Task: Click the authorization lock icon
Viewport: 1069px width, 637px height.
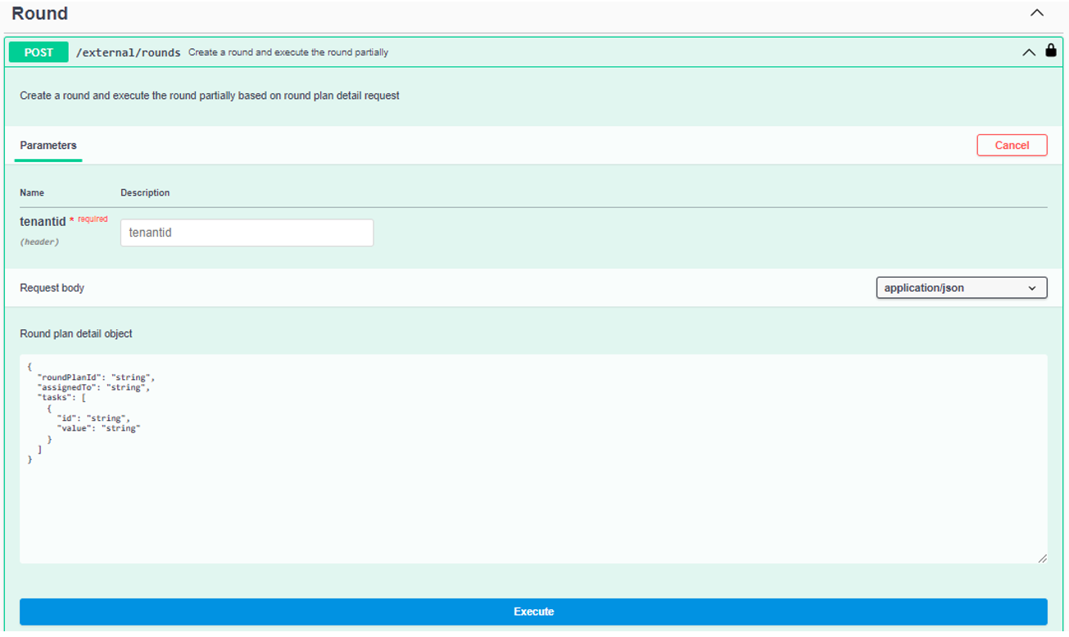Action: pos(1051,51)
